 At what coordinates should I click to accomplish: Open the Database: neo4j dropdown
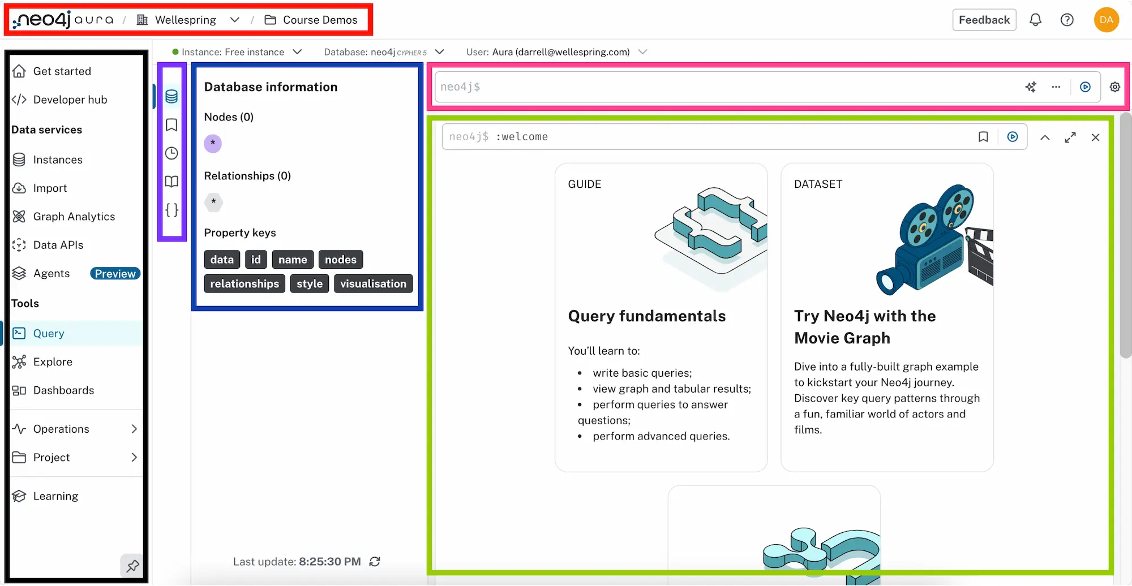[383, 52]
